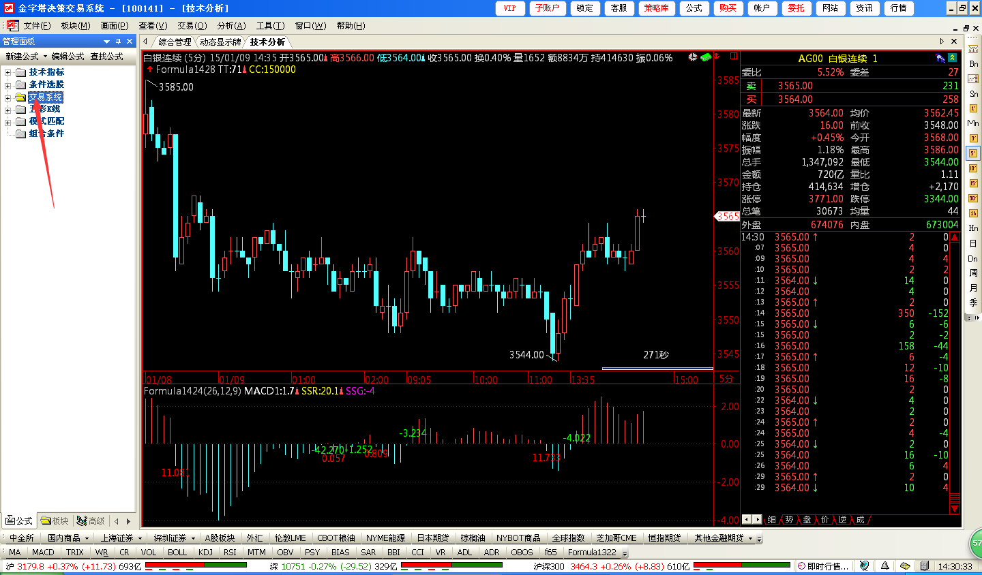This screenshot has height=575, width=982.
Task: Expand the 模式匹配 tree node
Action: pos(8,122)
